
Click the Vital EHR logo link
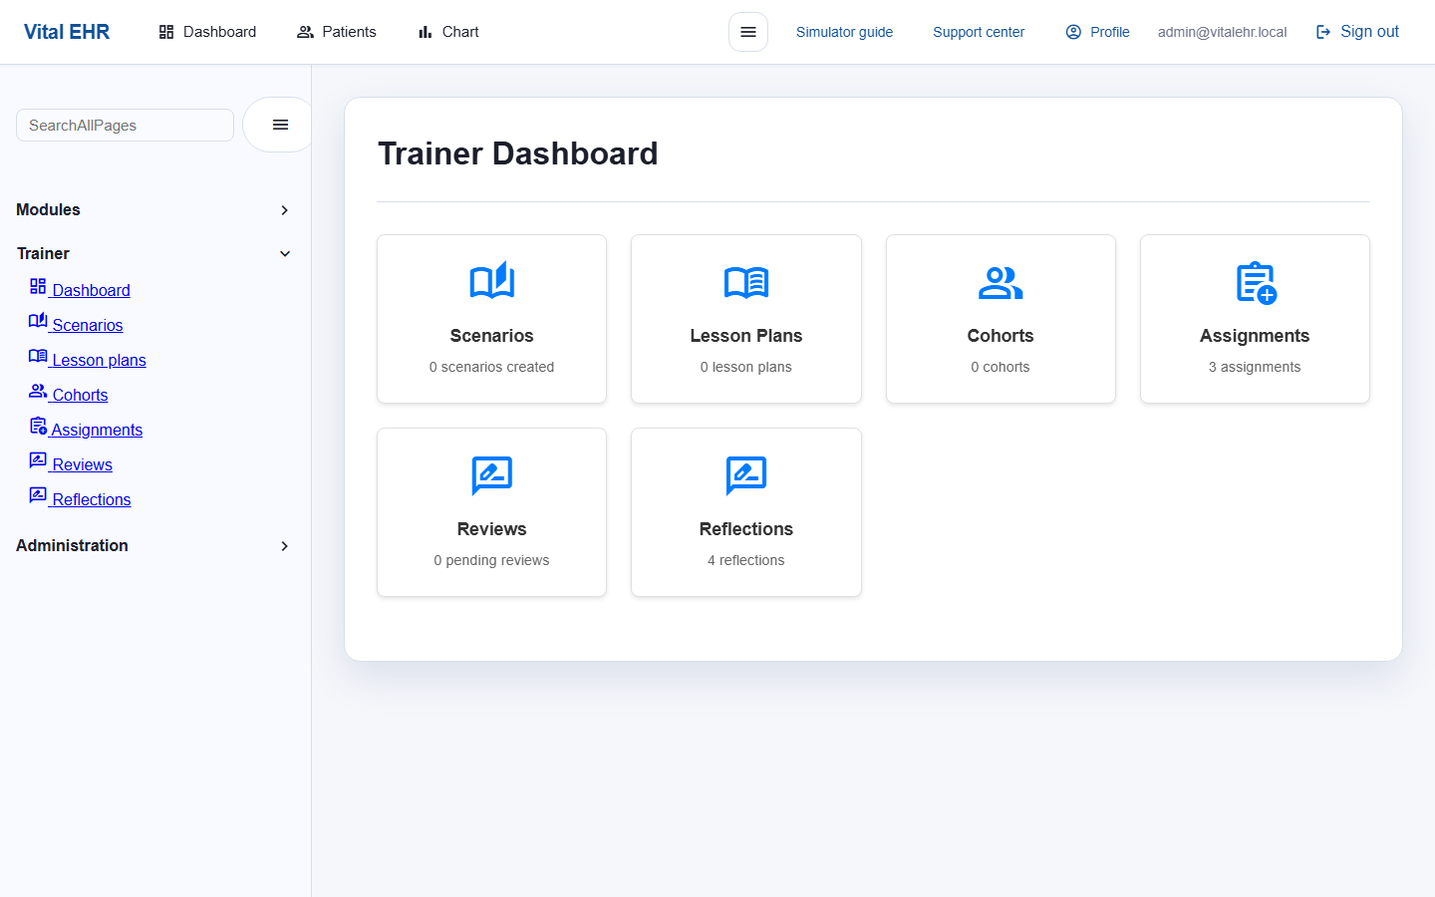(x=67, y=32)
